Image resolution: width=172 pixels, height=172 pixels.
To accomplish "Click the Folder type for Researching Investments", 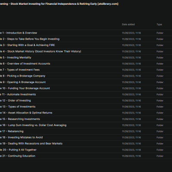I will 160,119.
